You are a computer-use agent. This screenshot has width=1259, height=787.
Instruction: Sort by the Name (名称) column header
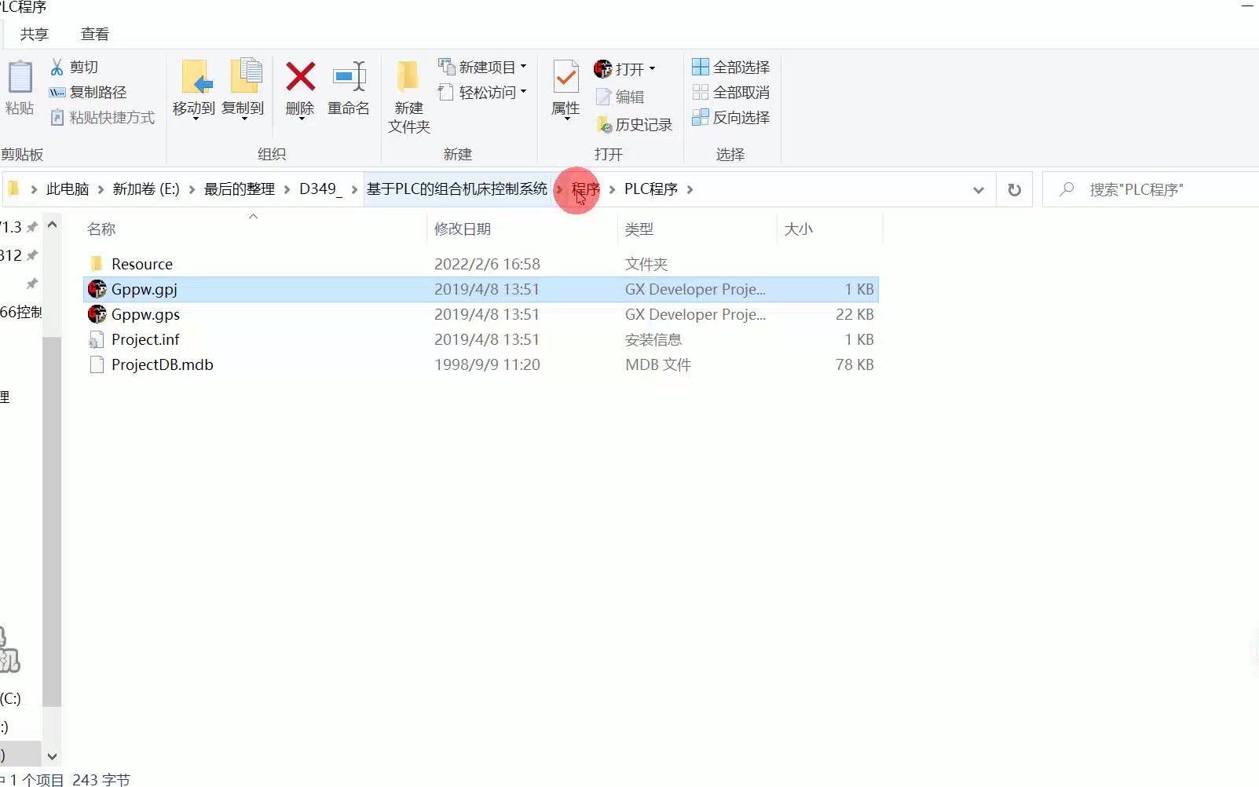click(101, 229)
